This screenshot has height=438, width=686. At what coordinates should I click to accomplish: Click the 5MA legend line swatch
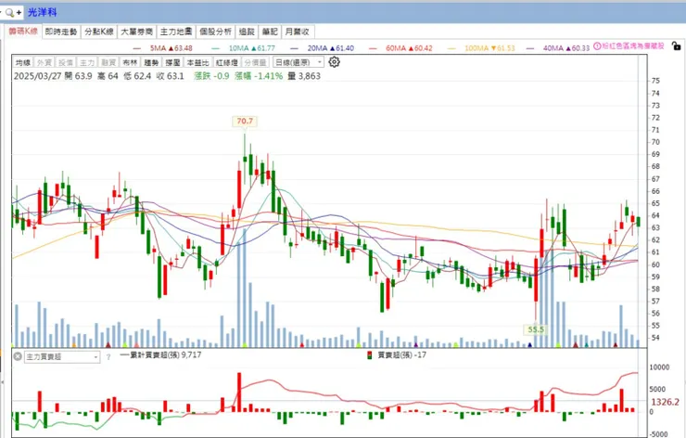click(137, 48)
